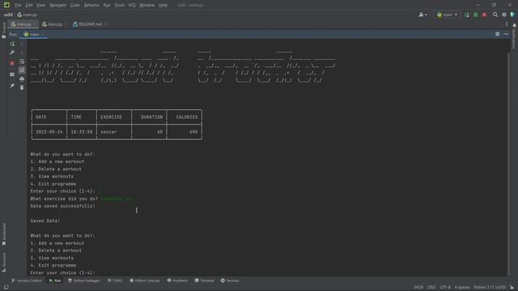Clear console with the trash icon
This screenshot has width=518, height=291.
pyautogui.click(x=22, y=87)
